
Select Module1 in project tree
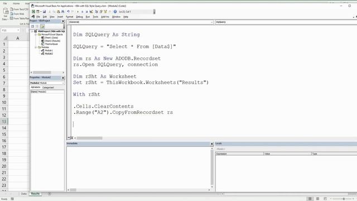pyautogui.click(x=49, y=50)
